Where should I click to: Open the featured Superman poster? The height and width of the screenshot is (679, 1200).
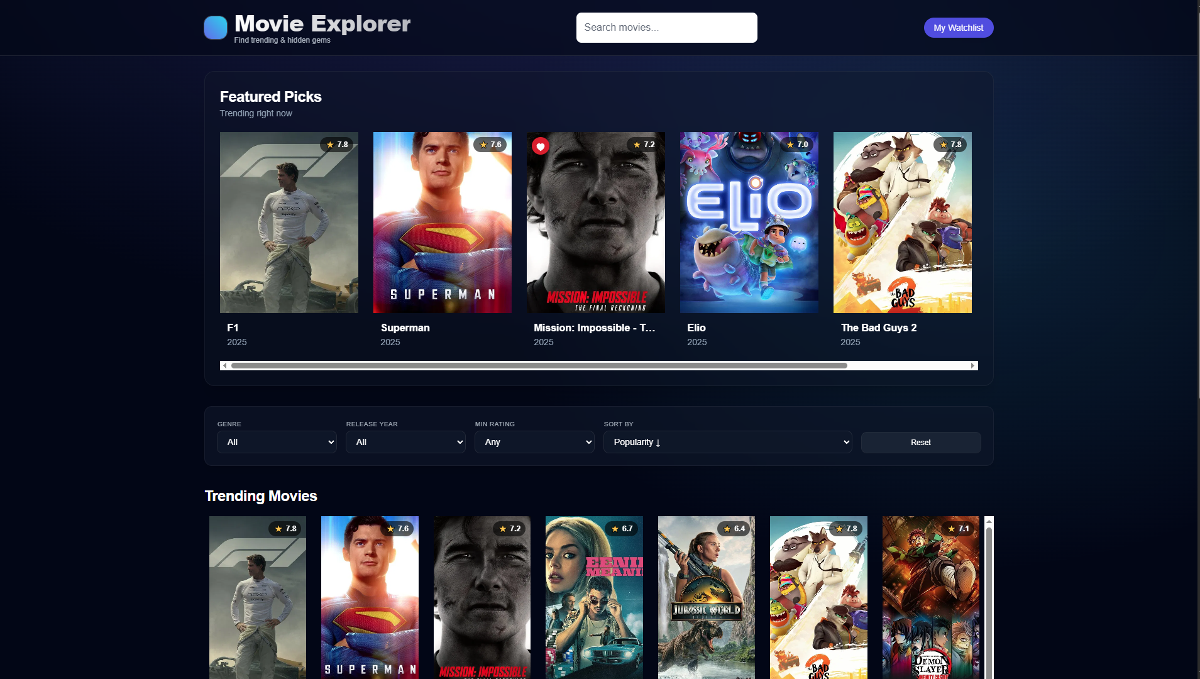tap(443, 223)
